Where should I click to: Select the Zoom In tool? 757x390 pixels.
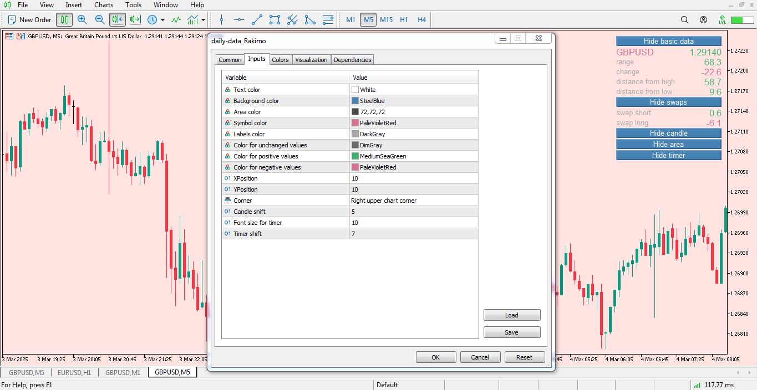click(82, 19)
